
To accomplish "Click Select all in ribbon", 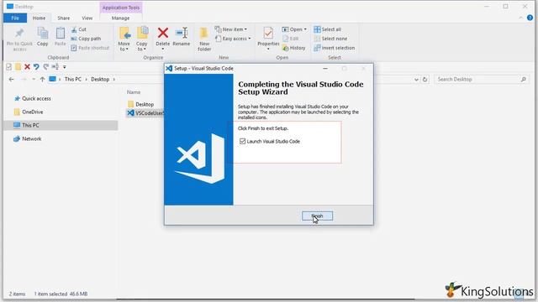I will coord(327,29).
